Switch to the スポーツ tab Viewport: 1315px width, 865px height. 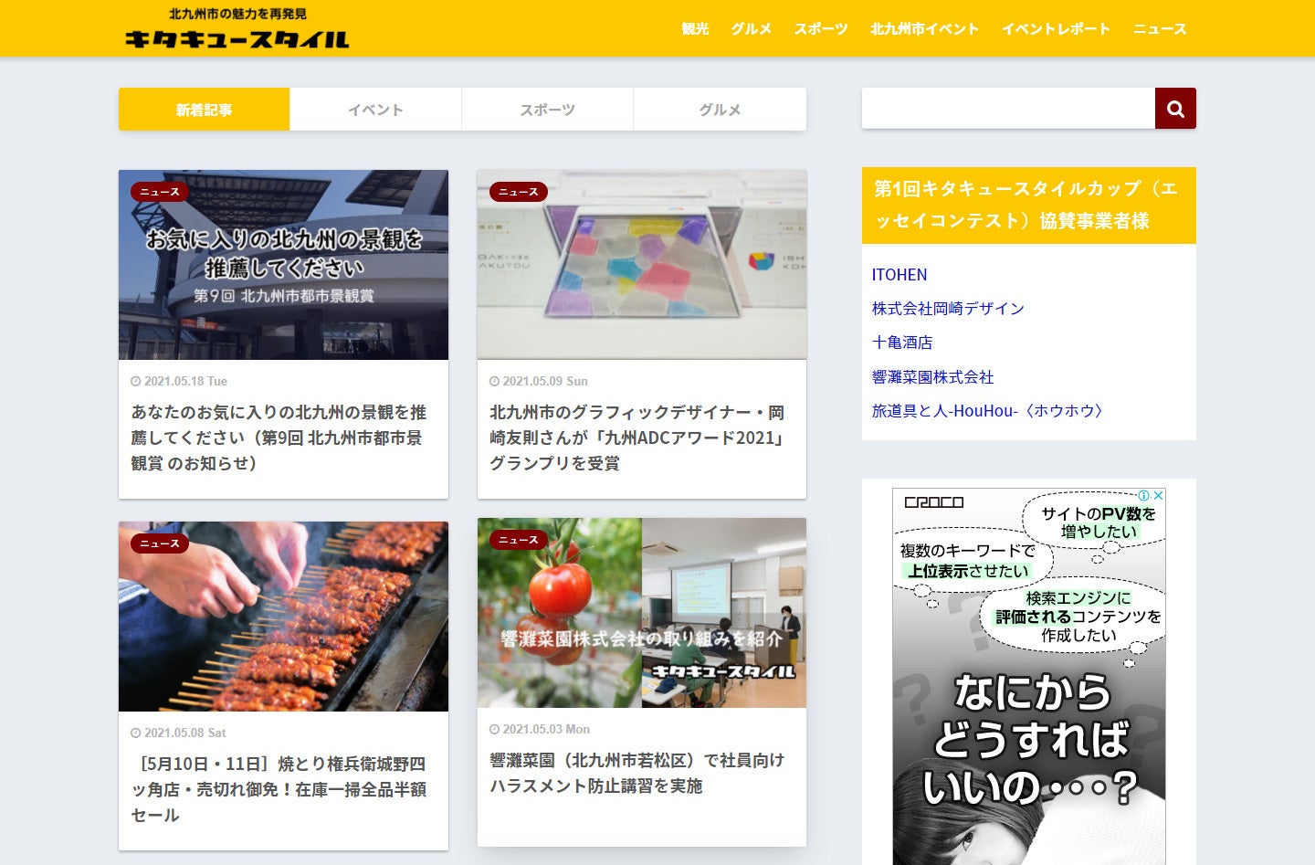pyautogui.click(x=547, y=110)
